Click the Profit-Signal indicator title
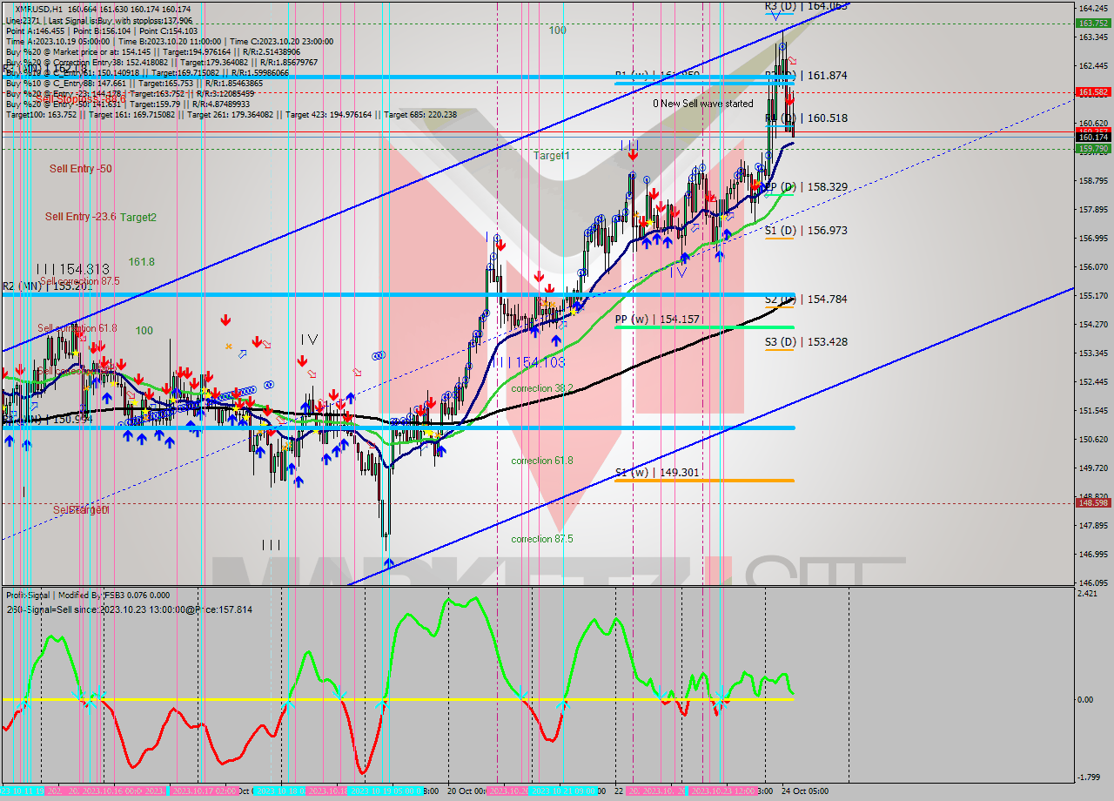Screen dimensions: 1114x801 38,596
